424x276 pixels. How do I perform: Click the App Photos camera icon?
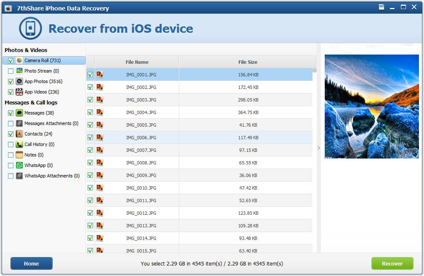(19, 81)
